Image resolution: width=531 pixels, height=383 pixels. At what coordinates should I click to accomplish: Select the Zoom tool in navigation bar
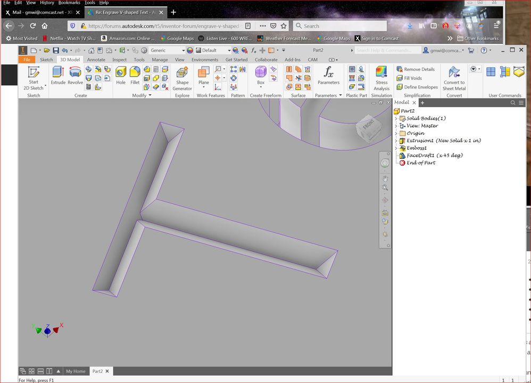click(x=385, y=188)
